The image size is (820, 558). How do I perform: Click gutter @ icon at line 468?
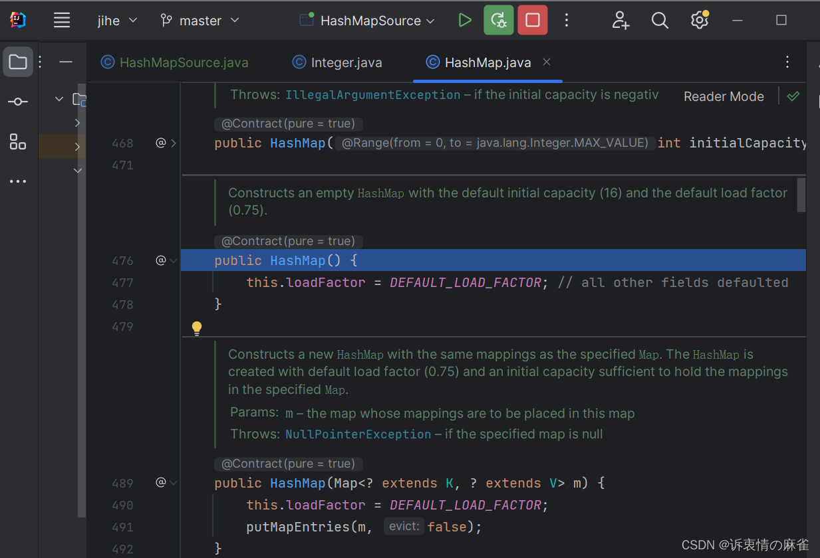point(160,142)
